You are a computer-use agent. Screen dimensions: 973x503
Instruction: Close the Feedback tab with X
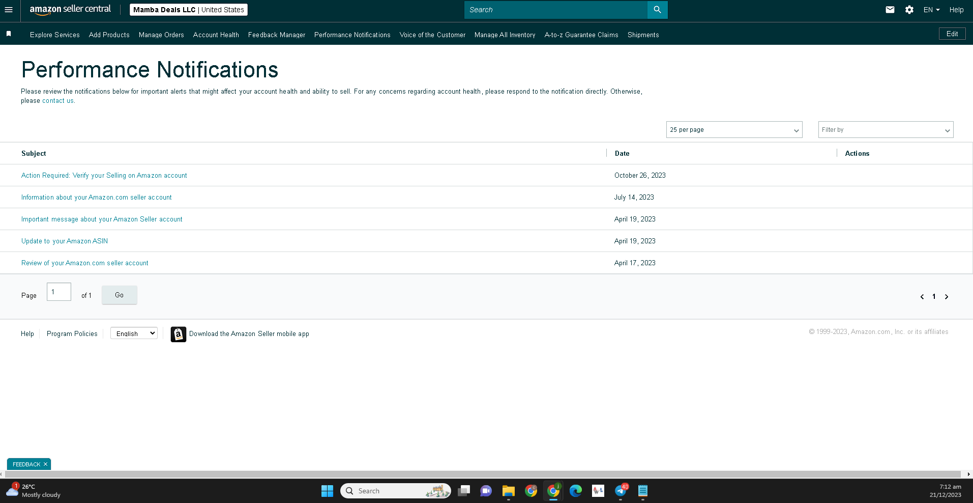pos(45,464)
